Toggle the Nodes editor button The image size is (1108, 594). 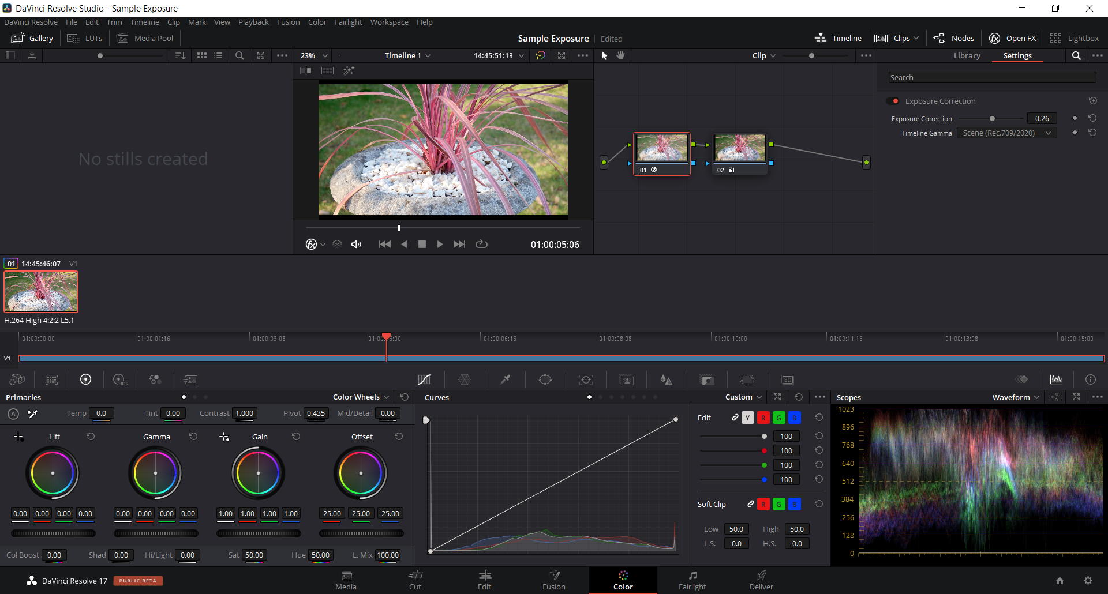click(x=953, y=38)
